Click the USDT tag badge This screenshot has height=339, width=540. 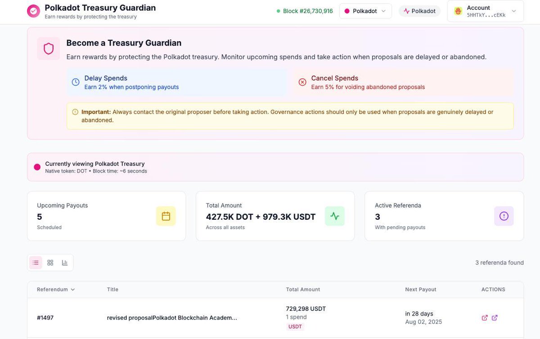click(295, 327)
